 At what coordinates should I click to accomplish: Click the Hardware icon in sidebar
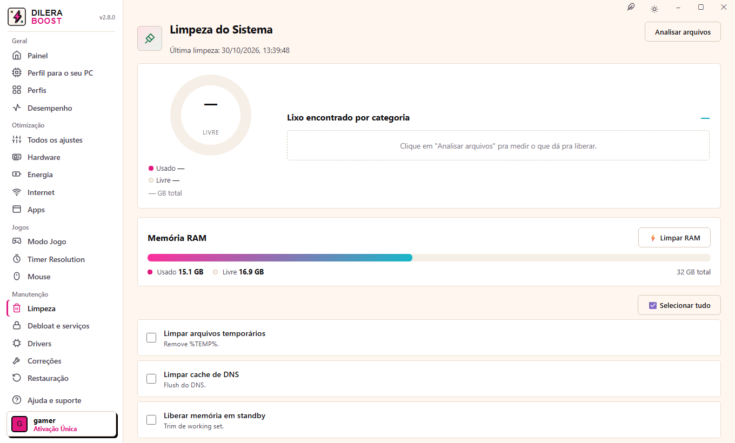pyautogui.click(x=17, y=157)
